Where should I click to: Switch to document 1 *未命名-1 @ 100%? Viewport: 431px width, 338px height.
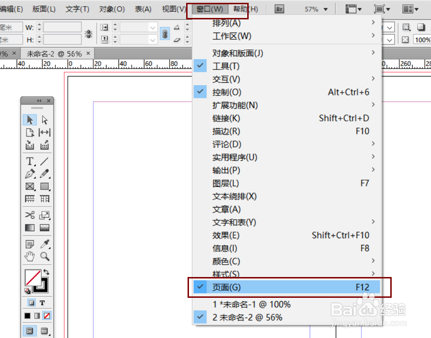pyautogui.click(x=251, y=305)
